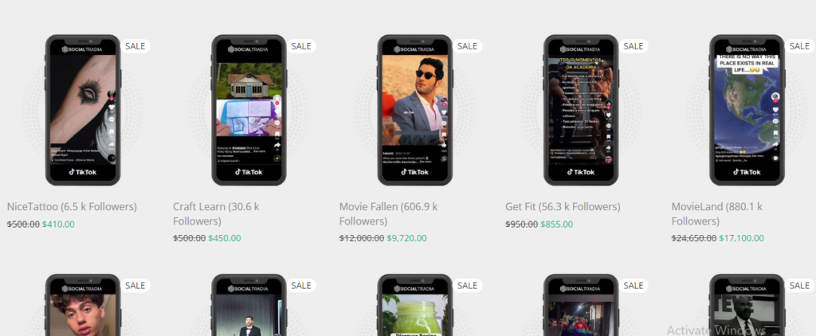Viewport: 816px width, 336px height.
Task: Open the Craft Learn phone thumbnail
Action: pos(249,110)
